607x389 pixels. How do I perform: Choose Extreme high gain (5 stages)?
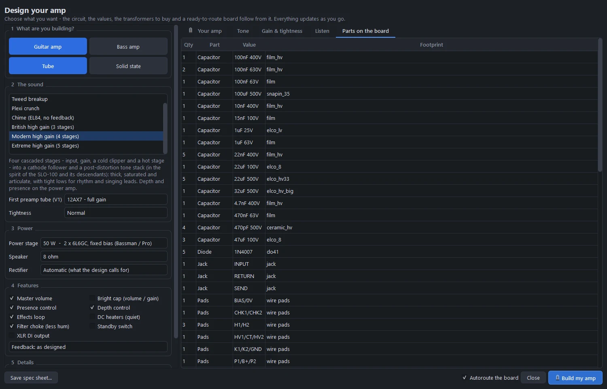point(86,145)
